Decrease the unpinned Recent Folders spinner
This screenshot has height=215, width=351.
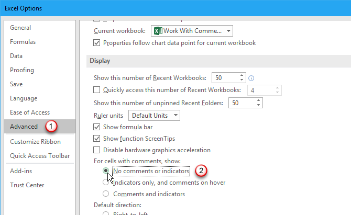click(258, 106)
